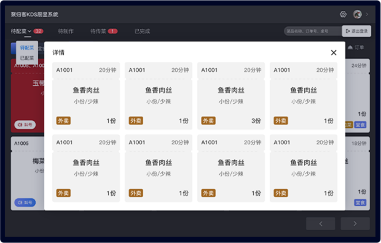
Task: Click 外卖 tag on first detail card
Action: (63, 121)
